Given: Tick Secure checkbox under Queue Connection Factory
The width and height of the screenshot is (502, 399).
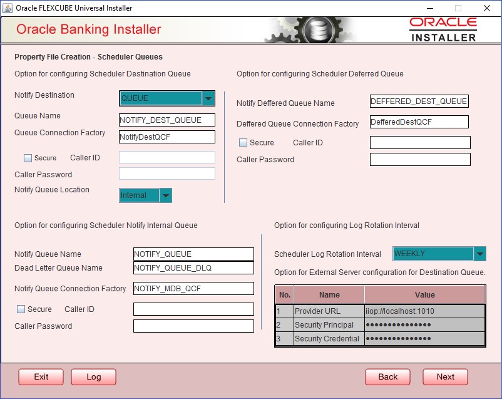Looking at the screenshot, I should (28, 158).
